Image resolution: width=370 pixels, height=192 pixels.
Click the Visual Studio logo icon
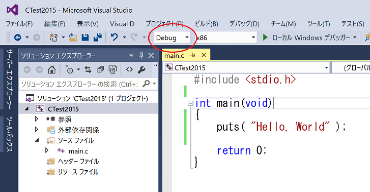click(13, 10)
